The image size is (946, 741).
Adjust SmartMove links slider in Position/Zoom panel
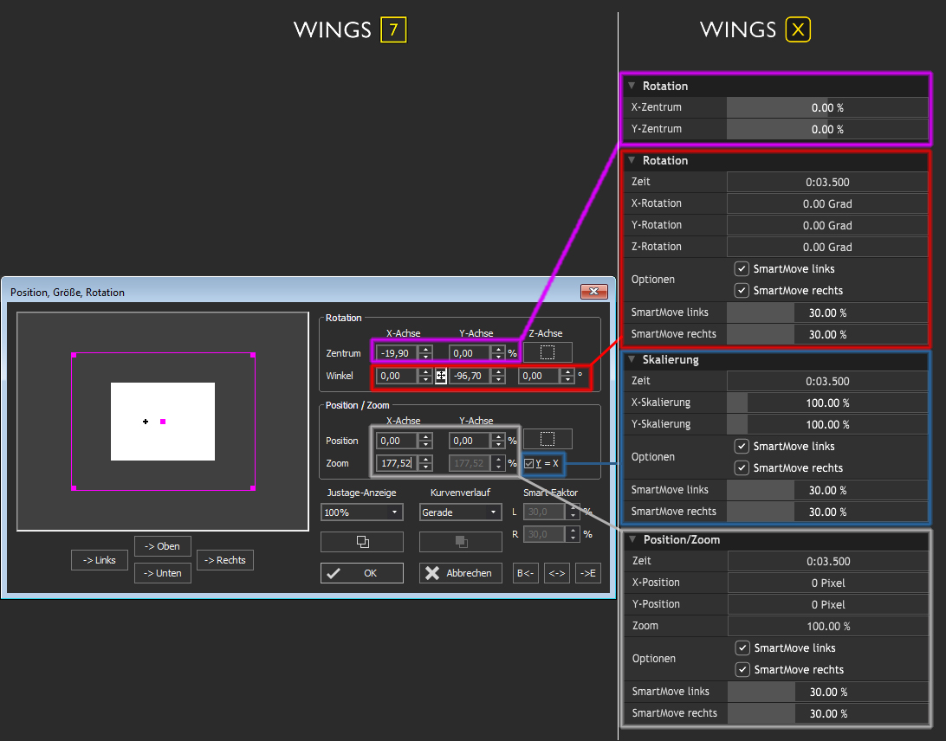828,693
